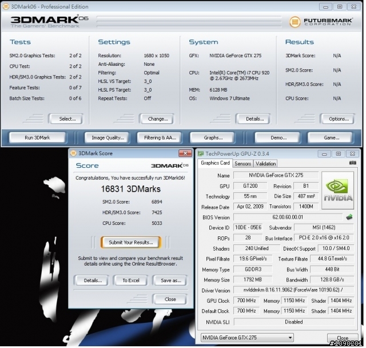This screenshot has width=366, height=348.
Task: Maximize the 3DMark06 main window
Action: pos(340,6)
